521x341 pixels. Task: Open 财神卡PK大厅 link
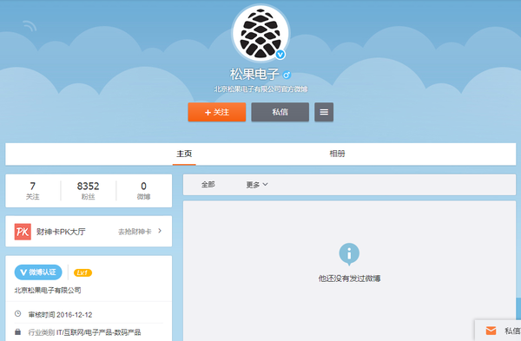61,232
